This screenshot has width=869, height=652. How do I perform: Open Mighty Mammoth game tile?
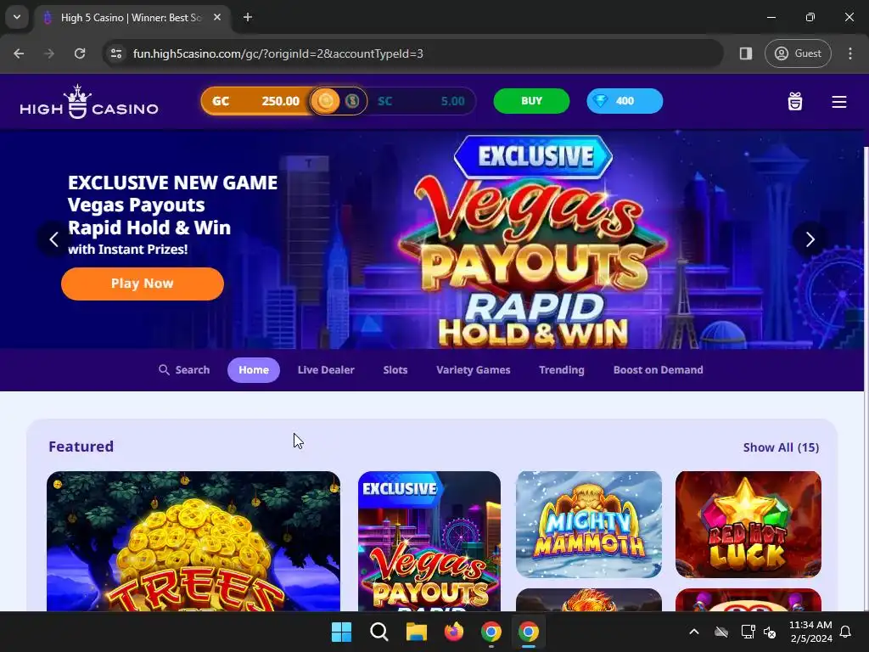tap(589, 525)
